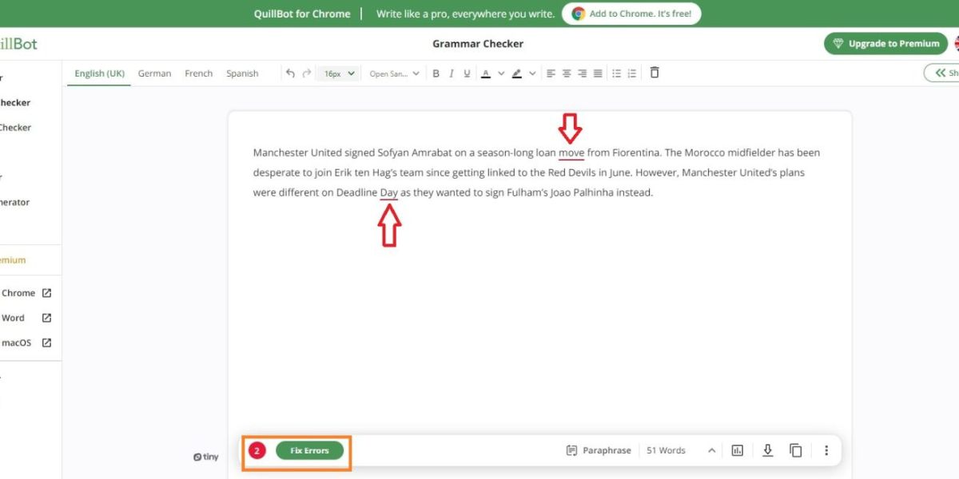Viewport: 959px width, 479px height.
Task: Toggle italic formatting
Action: click(452, 73)
